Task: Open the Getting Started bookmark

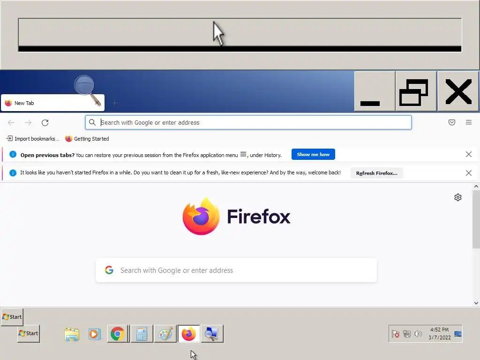Action: pos(87,139)
